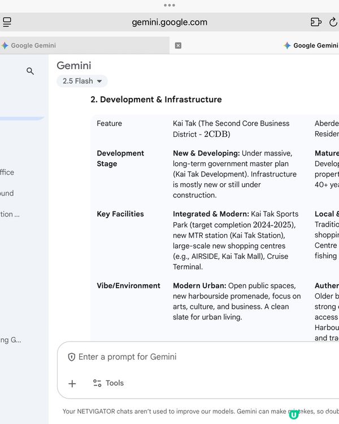339x424 pixels.
Task: Click the Enter a prompt for Gemini field
Action: pos(127,357)
